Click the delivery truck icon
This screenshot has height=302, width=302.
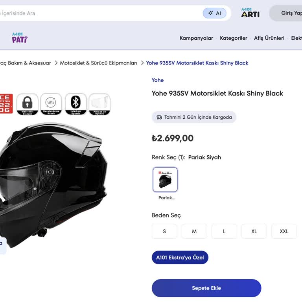159,117
